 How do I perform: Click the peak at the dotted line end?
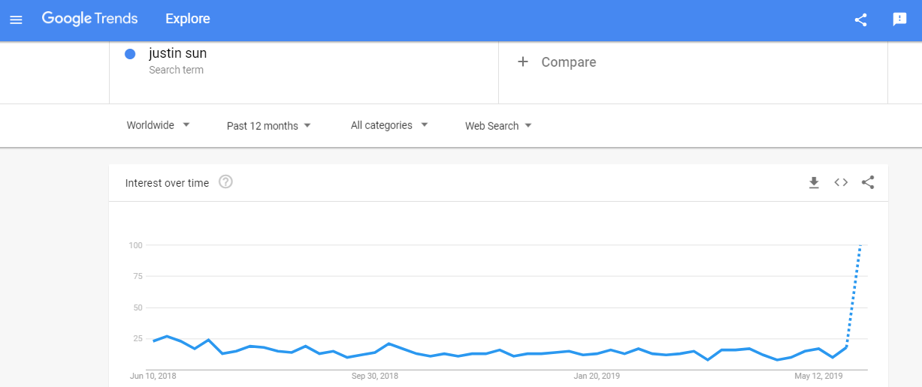[861, 245]
